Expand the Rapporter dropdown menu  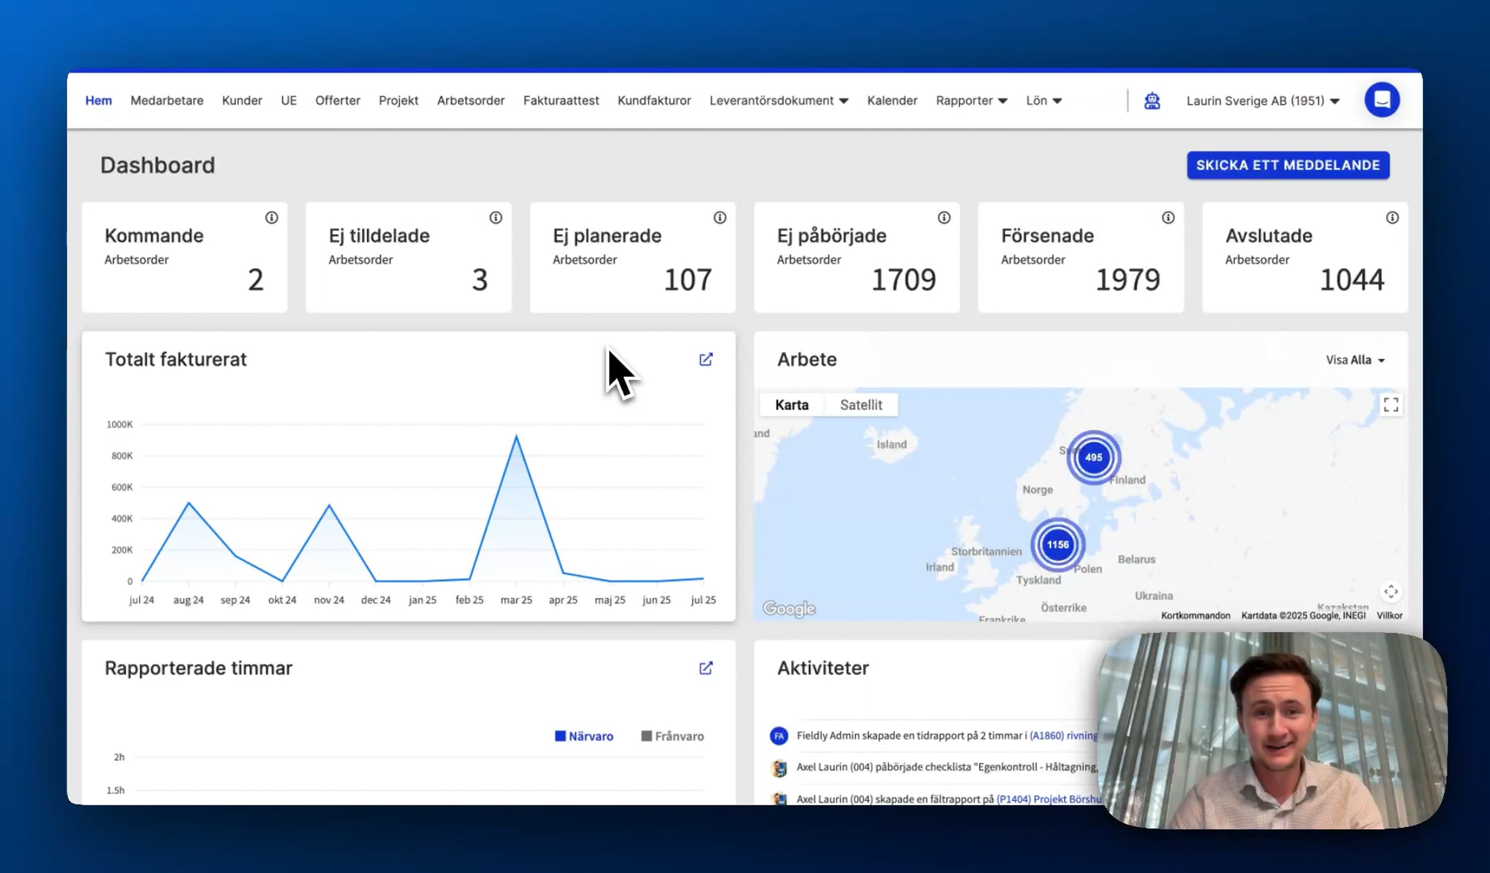972,101
